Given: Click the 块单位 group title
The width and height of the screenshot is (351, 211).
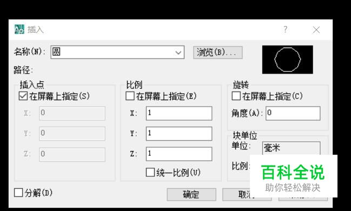Looking at the screenshot, I should click(244, 135).
